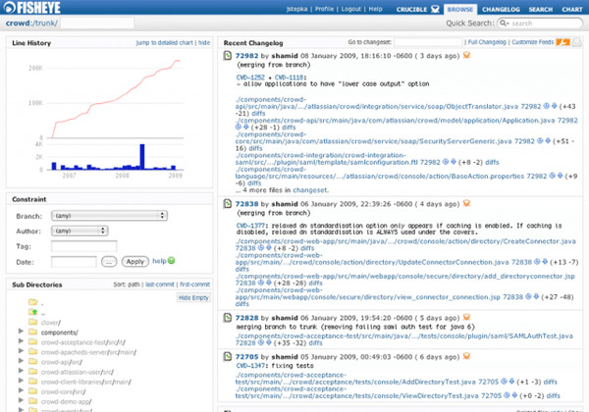Click changeset icon beside revision 72705
This screenshot has height=412, width=589.
(228, 356)
